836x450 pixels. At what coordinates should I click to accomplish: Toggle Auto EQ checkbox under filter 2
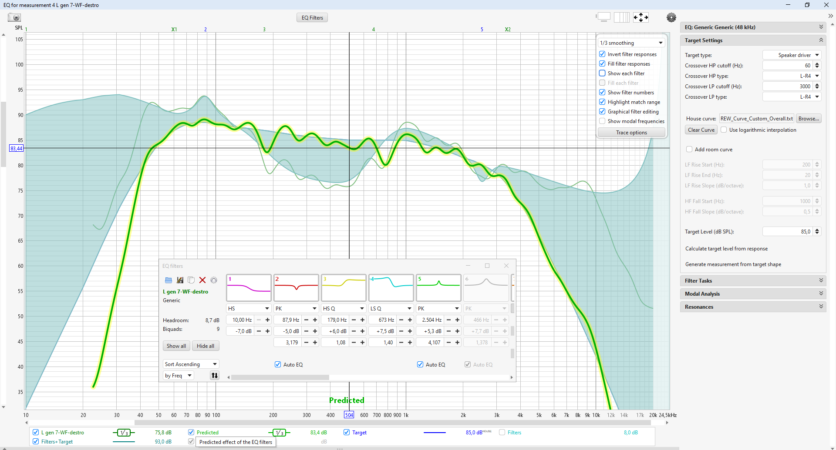[278, 364]
